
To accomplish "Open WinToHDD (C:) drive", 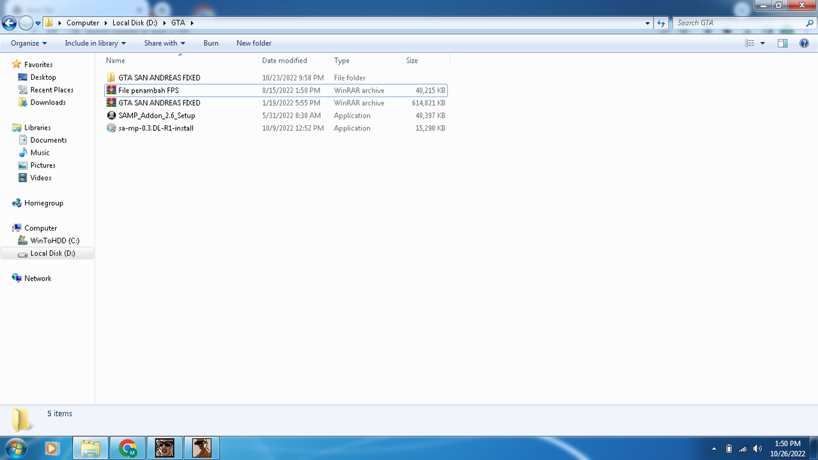I will click(55, 241).
